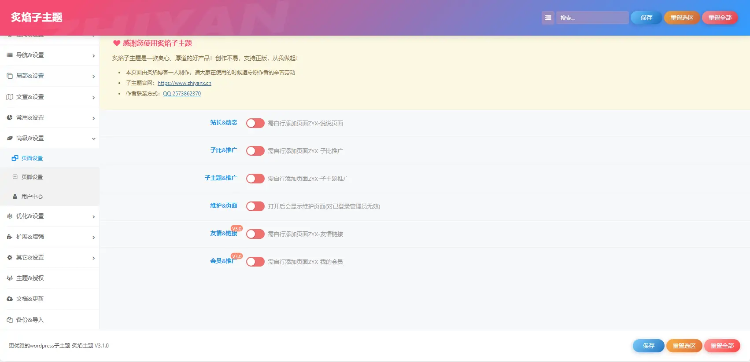
Task: Click the 子主题&推广 label
Action: (221, 178)
